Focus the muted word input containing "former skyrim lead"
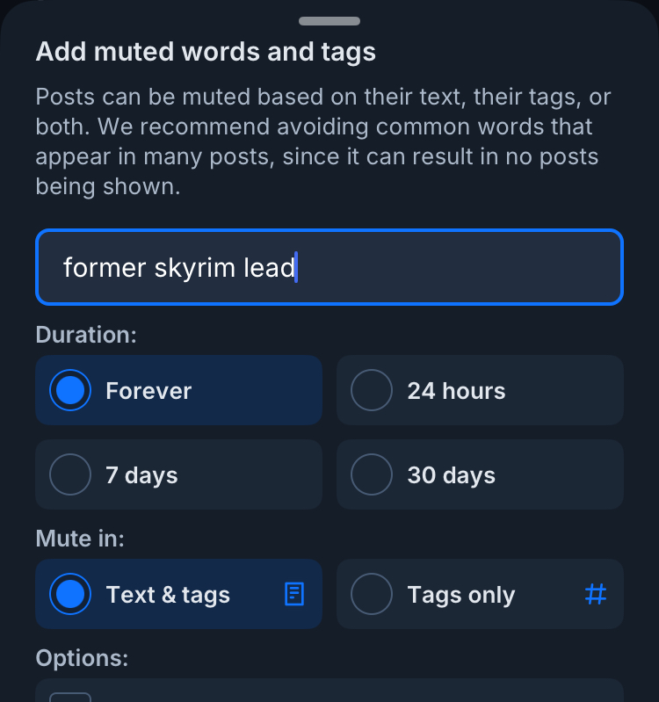The width and height of the screenshot is (659, 702). pos(329,267)
